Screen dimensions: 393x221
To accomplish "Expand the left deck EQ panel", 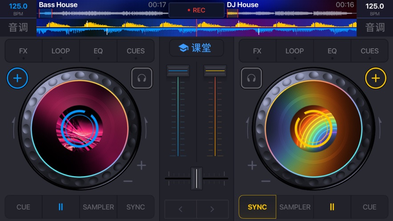I will click(98, 51).
